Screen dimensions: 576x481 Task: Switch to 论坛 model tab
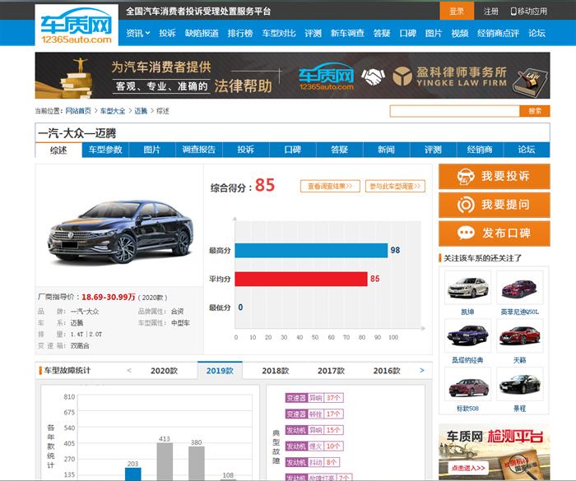pyautogui.click(x=527, y=150)
